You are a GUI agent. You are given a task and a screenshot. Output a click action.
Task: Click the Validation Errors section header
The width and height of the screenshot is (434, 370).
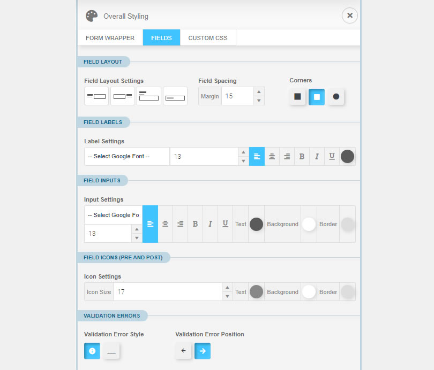(x=112, y=316)
